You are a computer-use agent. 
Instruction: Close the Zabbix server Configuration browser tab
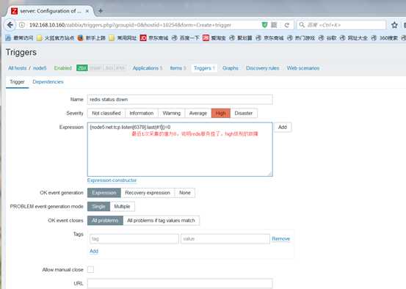[x=87, y=11]
